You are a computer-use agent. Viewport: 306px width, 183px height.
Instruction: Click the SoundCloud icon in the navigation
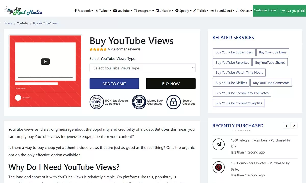click(x=212, y=11)
